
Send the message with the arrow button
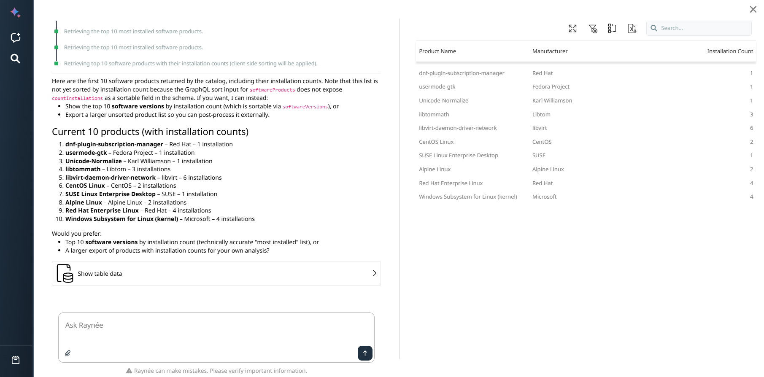click(x=365, y=353)
